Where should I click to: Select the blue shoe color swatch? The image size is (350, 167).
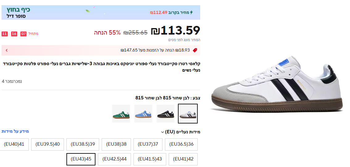pyautogui.click(x=143, y=114)
